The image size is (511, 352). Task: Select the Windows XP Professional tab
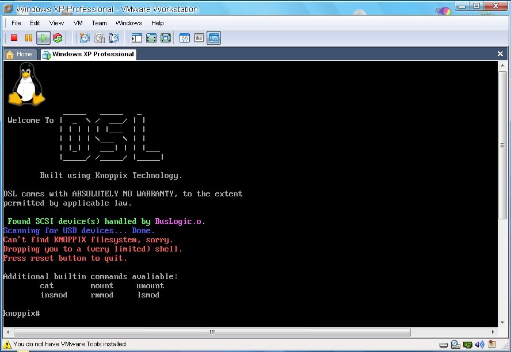pos(88,55)
